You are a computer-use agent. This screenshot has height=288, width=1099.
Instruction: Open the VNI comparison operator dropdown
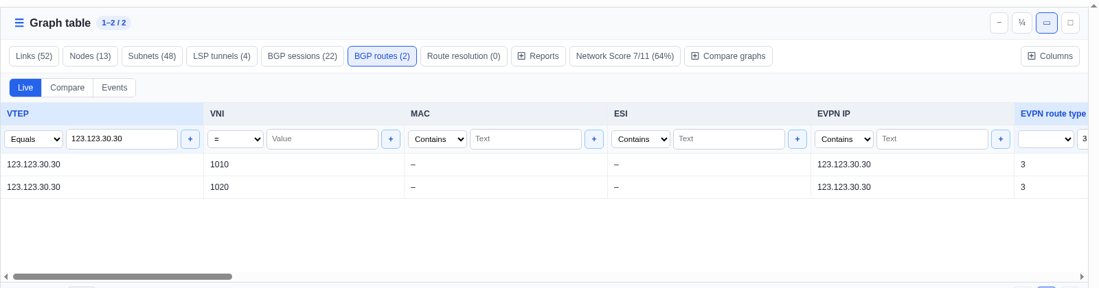(x=236, y=139)
